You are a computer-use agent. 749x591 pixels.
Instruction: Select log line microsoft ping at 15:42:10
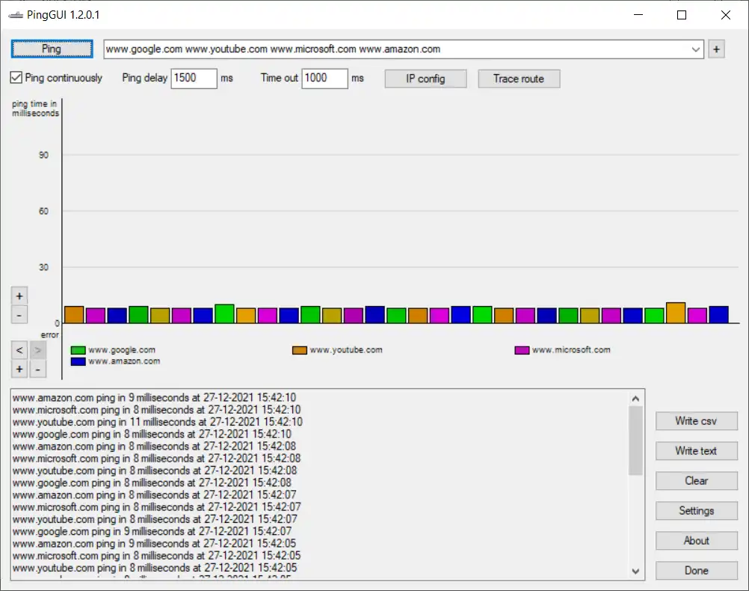tap(157, 410)
